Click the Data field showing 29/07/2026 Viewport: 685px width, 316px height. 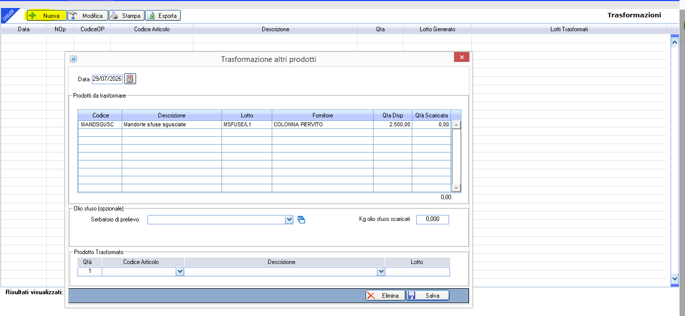click(107, 79)
